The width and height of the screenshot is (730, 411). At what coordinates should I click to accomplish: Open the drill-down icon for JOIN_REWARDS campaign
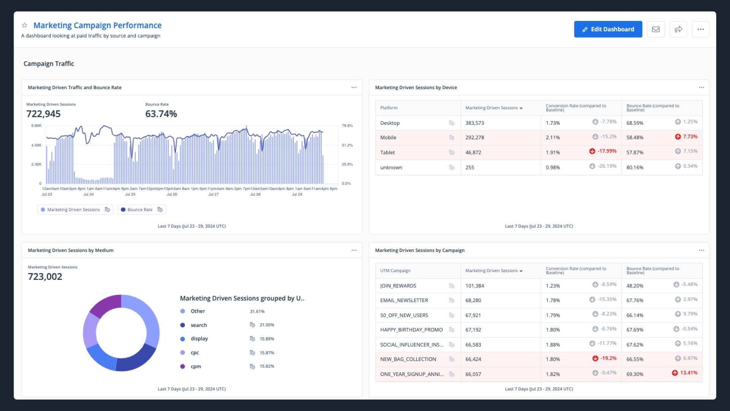pyautogui.click(x=451, y=286)
